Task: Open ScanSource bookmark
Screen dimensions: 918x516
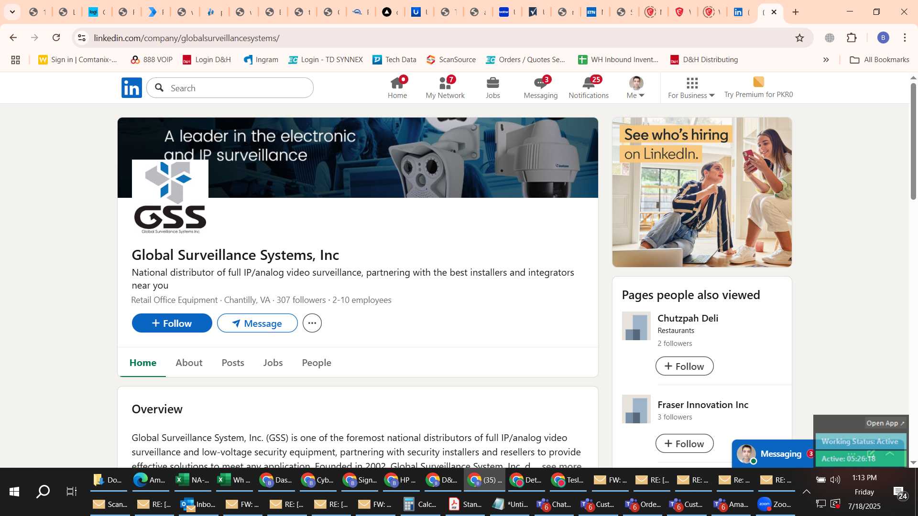Action: (451, 60)
